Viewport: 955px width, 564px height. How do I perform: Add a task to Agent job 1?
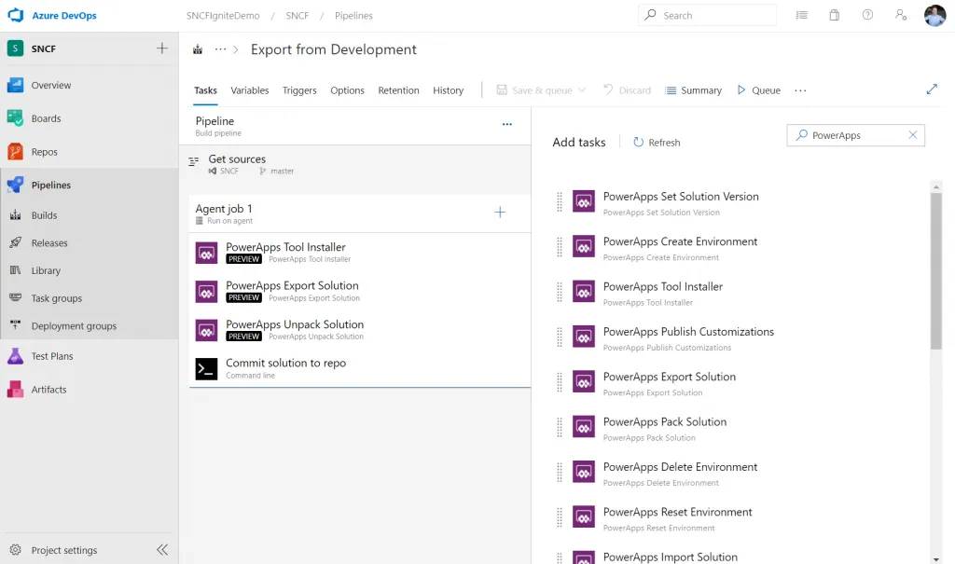tap(500, 212)
